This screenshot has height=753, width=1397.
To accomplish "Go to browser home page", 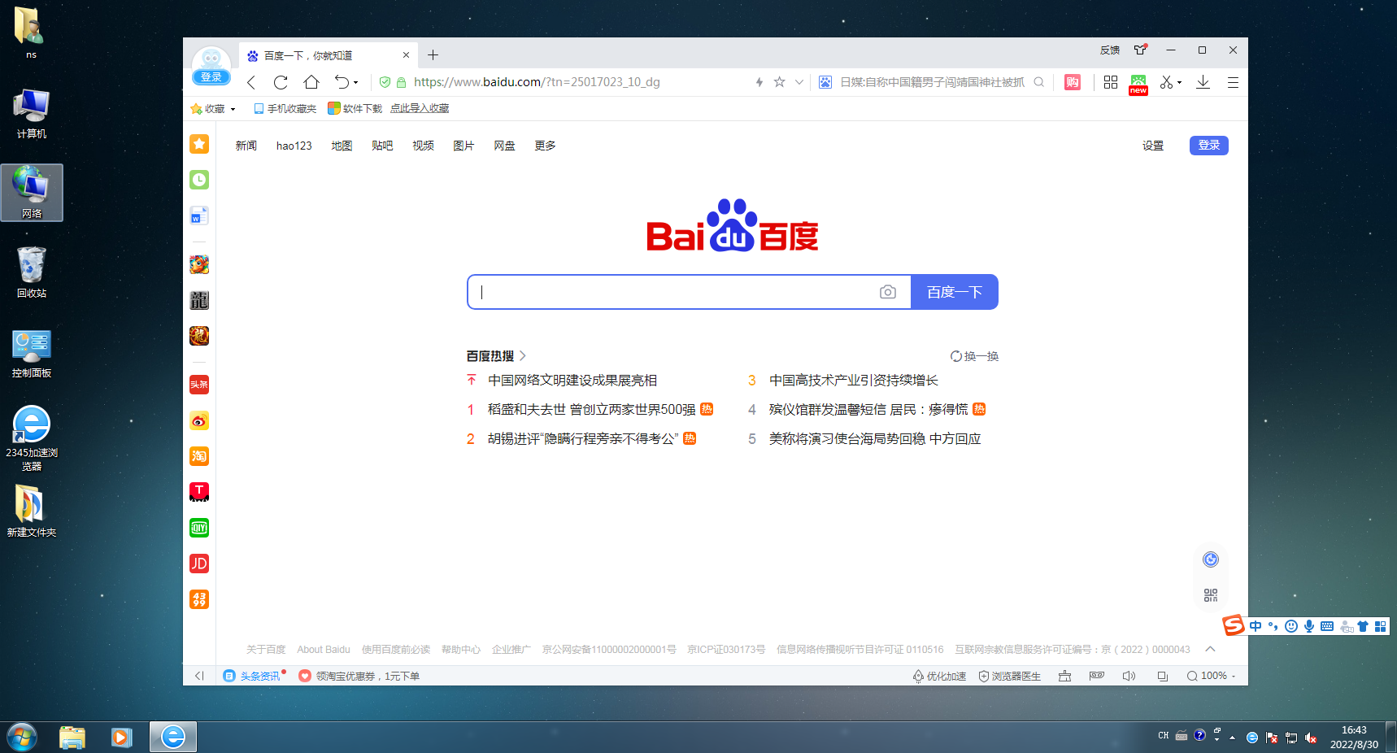I will (311, 82).
